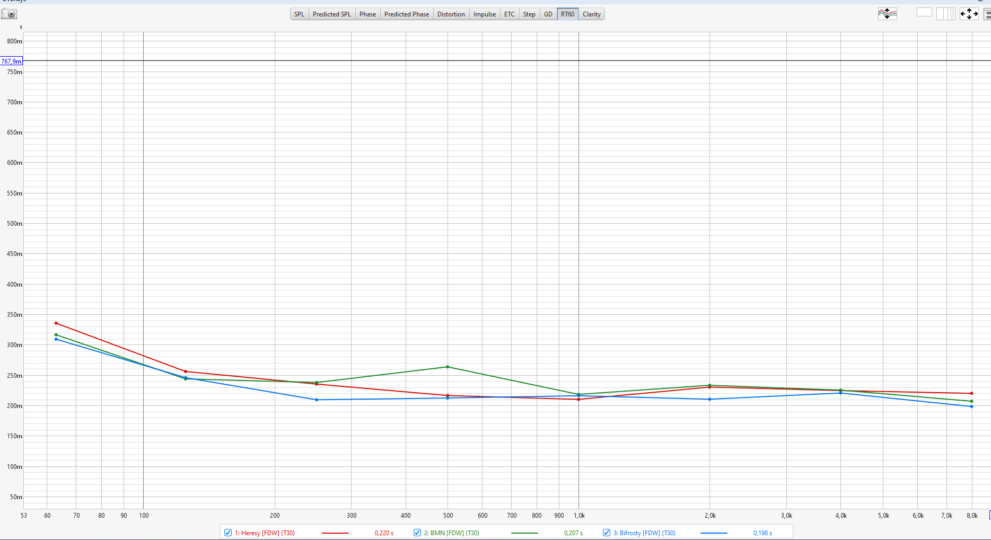The height and width of the screenshot is (540, 991).
Task: Click the '2: BMN [FDW] (T30)' legend label
Action: (x=451, y=533)
